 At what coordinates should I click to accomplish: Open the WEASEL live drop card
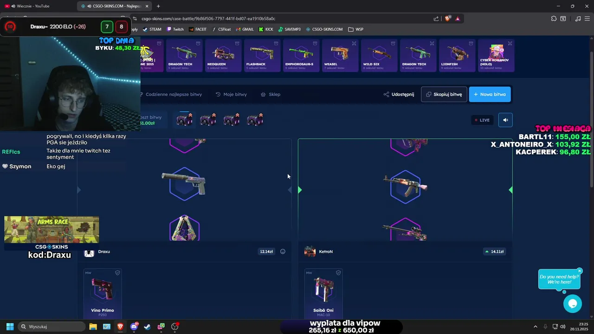tap(340, 56)
